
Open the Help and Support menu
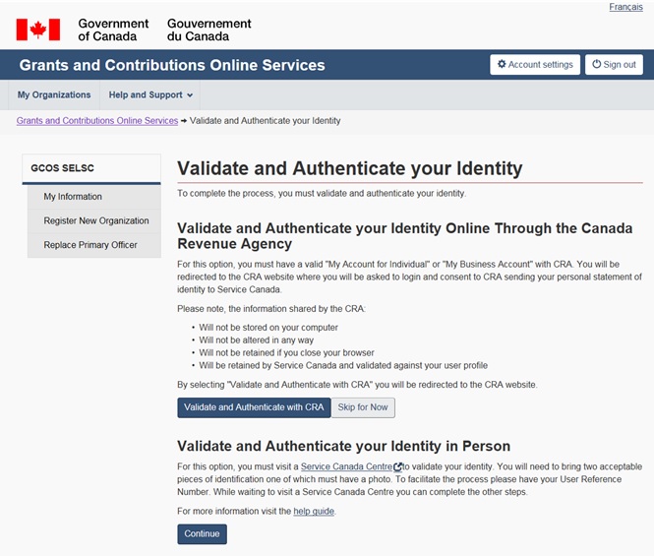pos(146,95)
